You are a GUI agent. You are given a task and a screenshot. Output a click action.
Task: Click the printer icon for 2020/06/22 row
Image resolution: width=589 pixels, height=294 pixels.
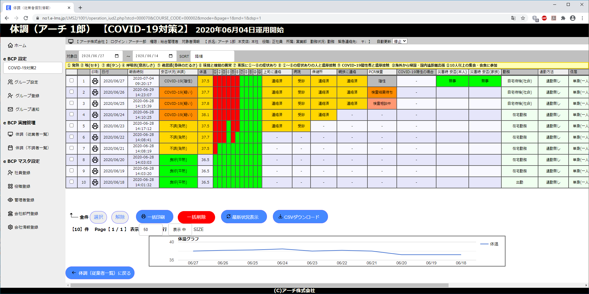pyautogui.click(x=95, y=137)
